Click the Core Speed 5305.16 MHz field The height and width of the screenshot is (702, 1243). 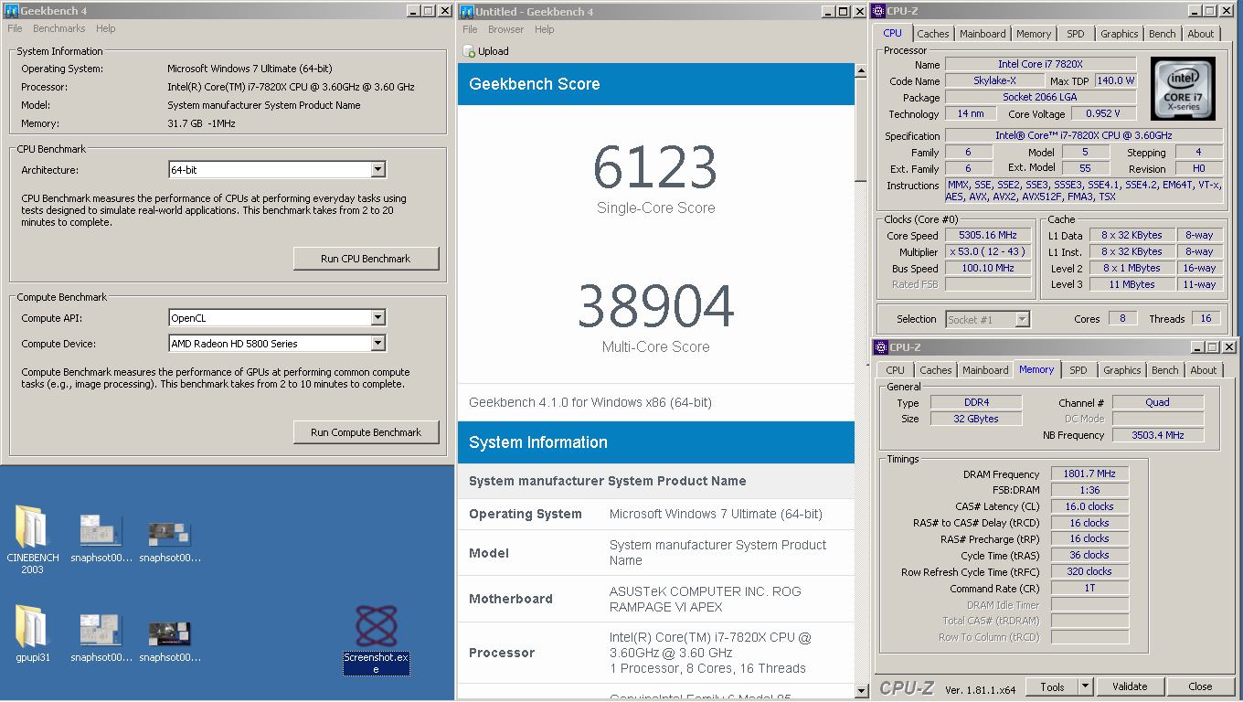[x=988, y=236]
